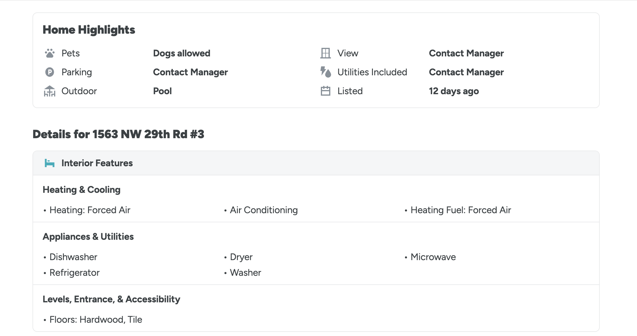Click the Heating & Cooling subheading
Viewport: 637px width, 336px height.
(82, 190)
